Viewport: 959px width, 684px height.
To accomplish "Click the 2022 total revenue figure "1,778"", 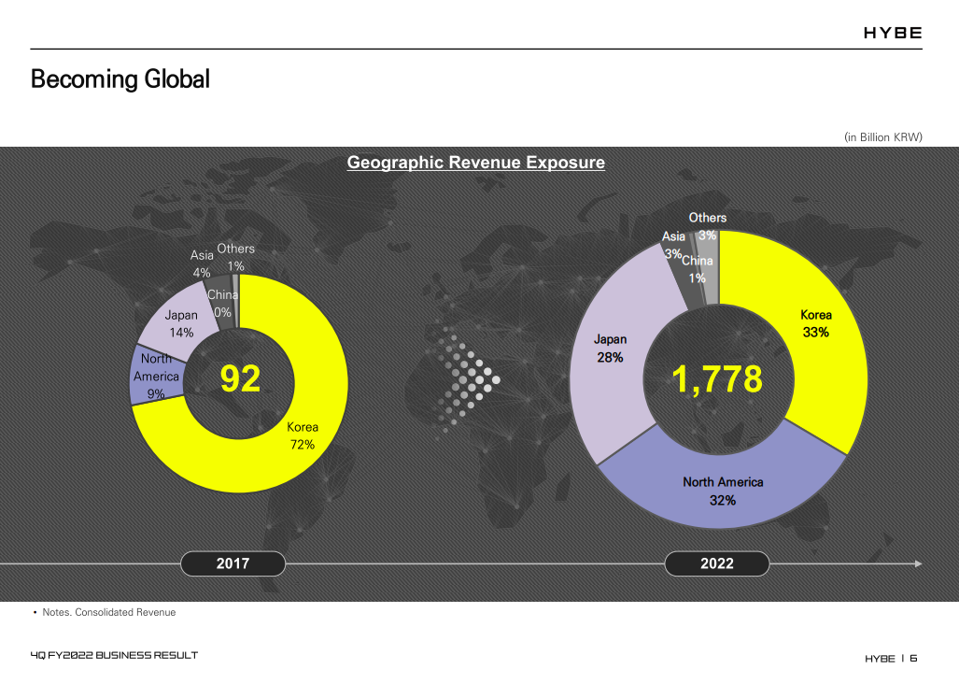I will (717, 378).
